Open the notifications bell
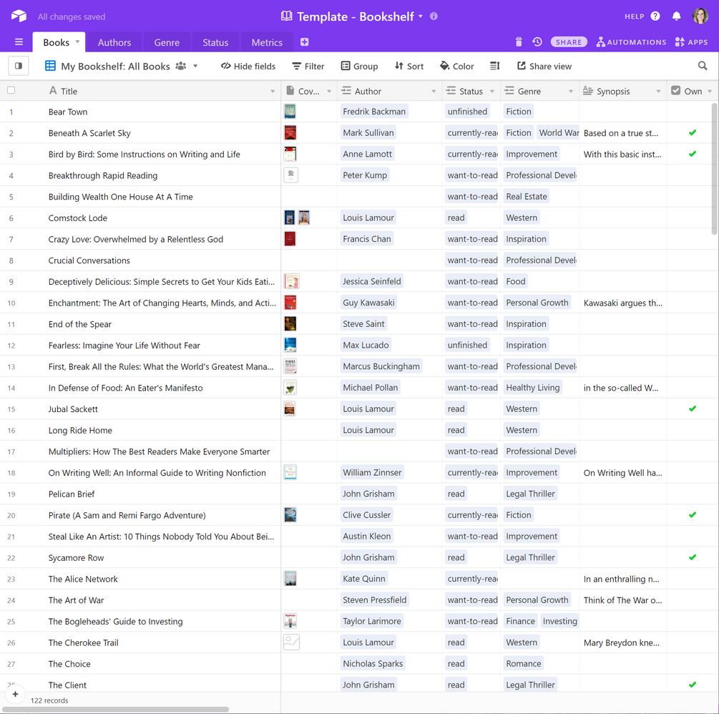The height and width of the screenshot is (714, 719). coord(676,16)
